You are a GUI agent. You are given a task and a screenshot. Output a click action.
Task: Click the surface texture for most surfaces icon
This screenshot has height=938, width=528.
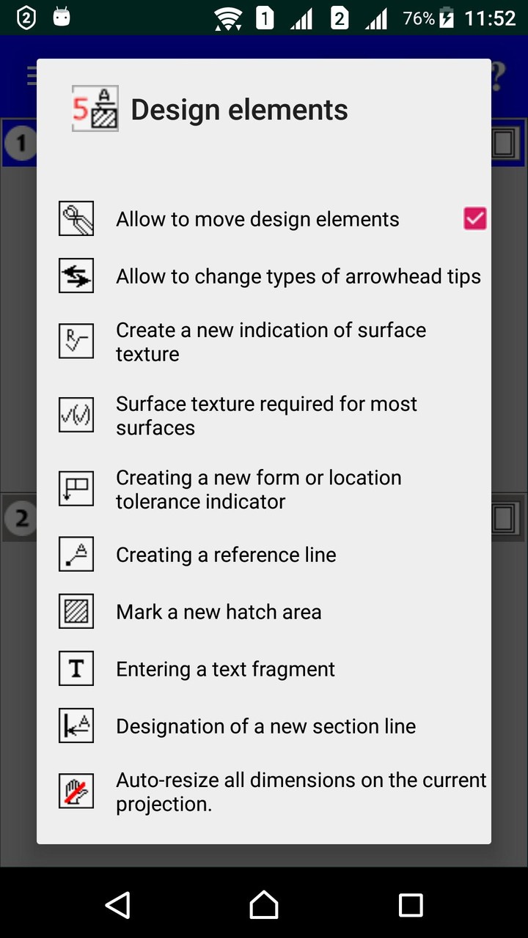[x=76, y=416]
